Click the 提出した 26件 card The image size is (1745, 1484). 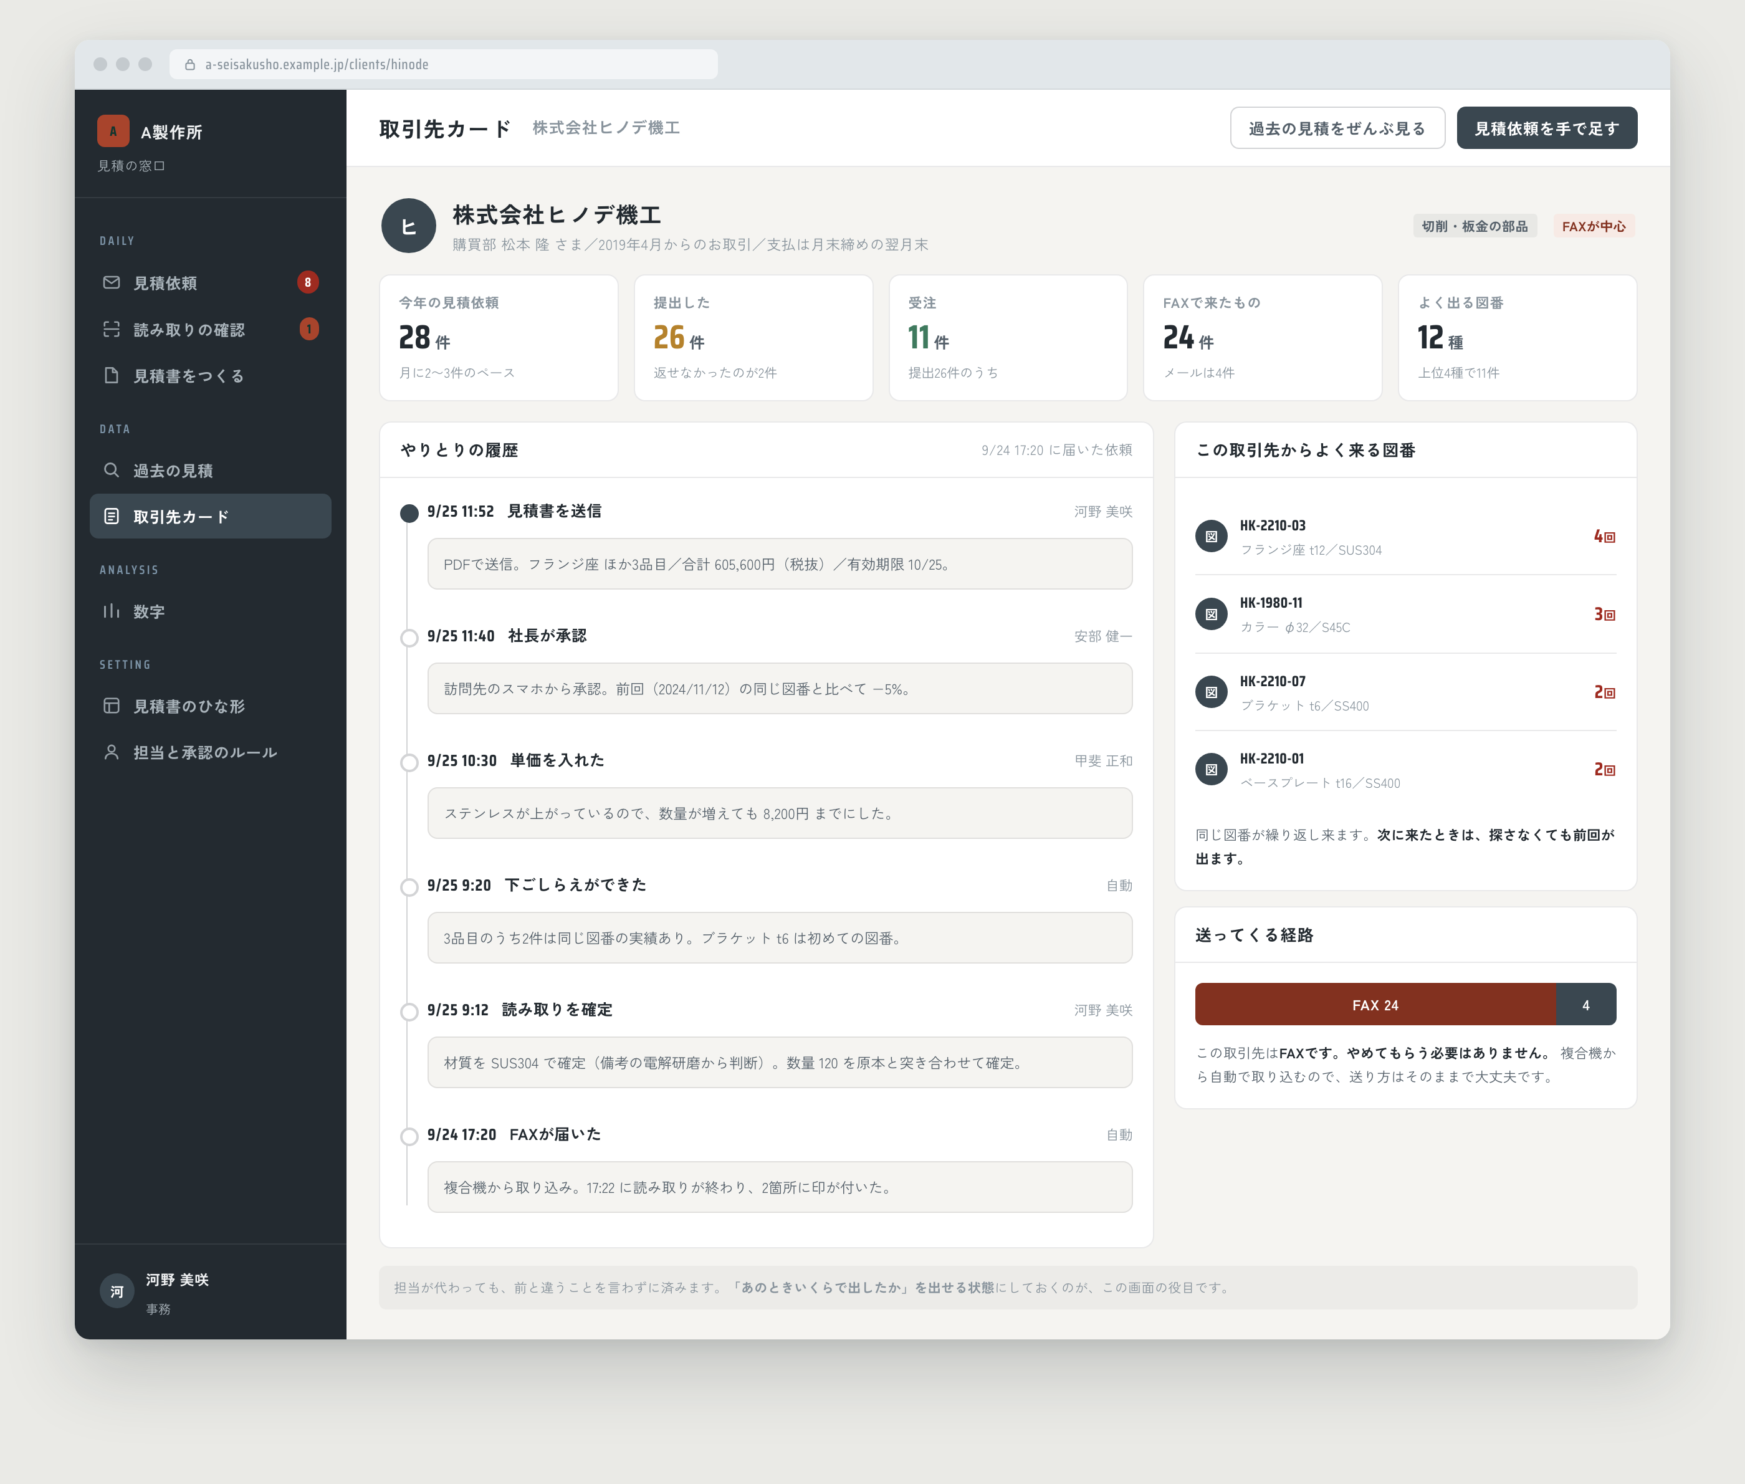753,338
